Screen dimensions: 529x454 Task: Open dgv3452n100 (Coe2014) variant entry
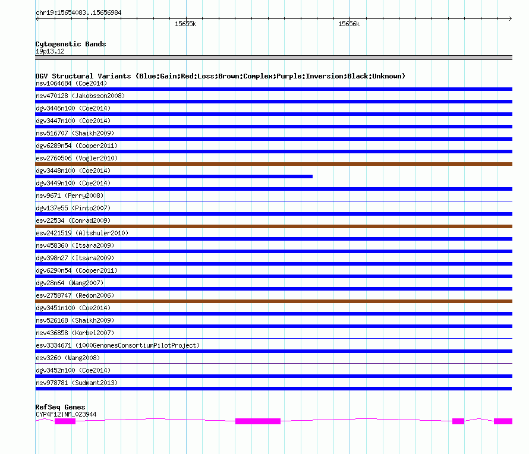point(73,370)
